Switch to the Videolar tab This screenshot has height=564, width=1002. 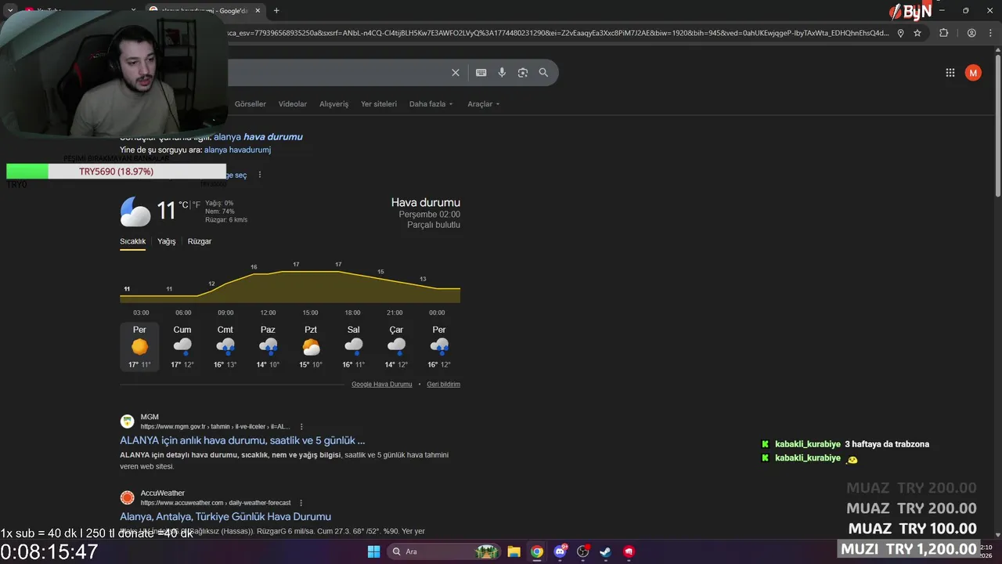tap(293, 104)
